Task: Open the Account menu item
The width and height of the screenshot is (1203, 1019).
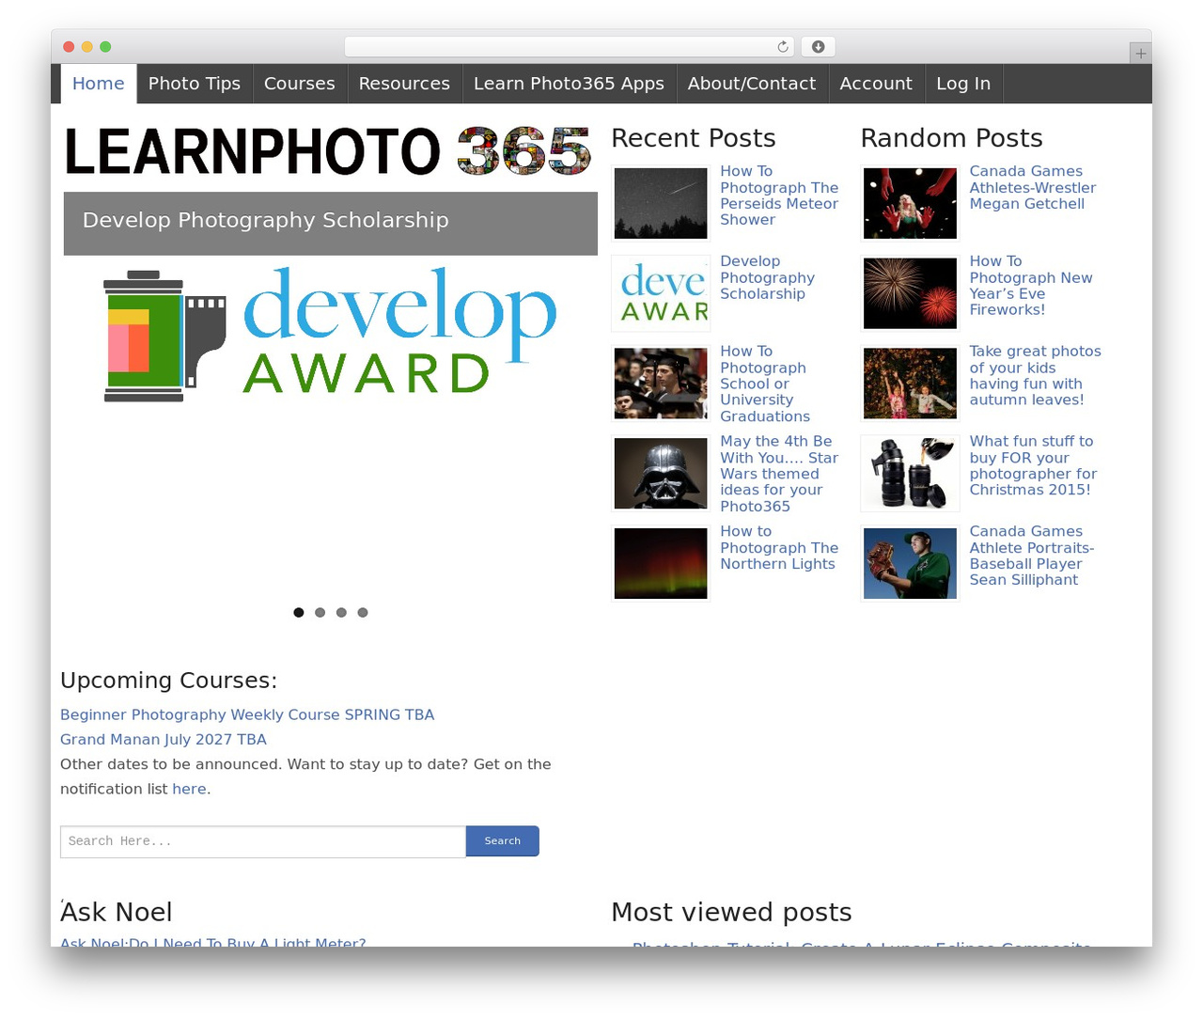Action: coord(876,84)
